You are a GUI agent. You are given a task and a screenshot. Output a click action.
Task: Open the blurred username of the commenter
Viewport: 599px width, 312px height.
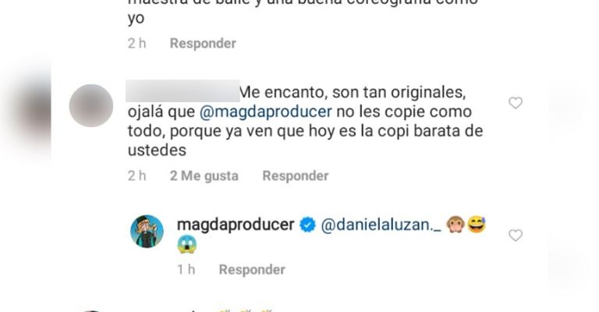point(183,91)
